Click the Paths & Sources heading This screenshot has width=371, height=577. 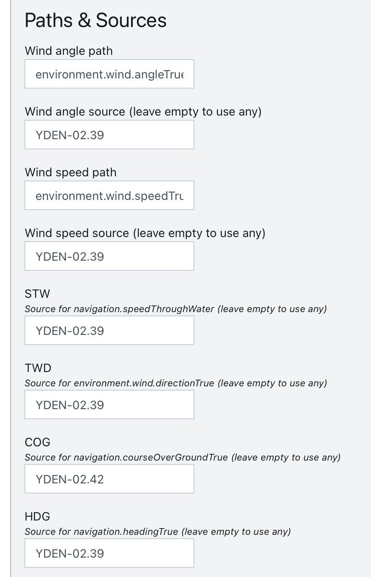[96, 20]
